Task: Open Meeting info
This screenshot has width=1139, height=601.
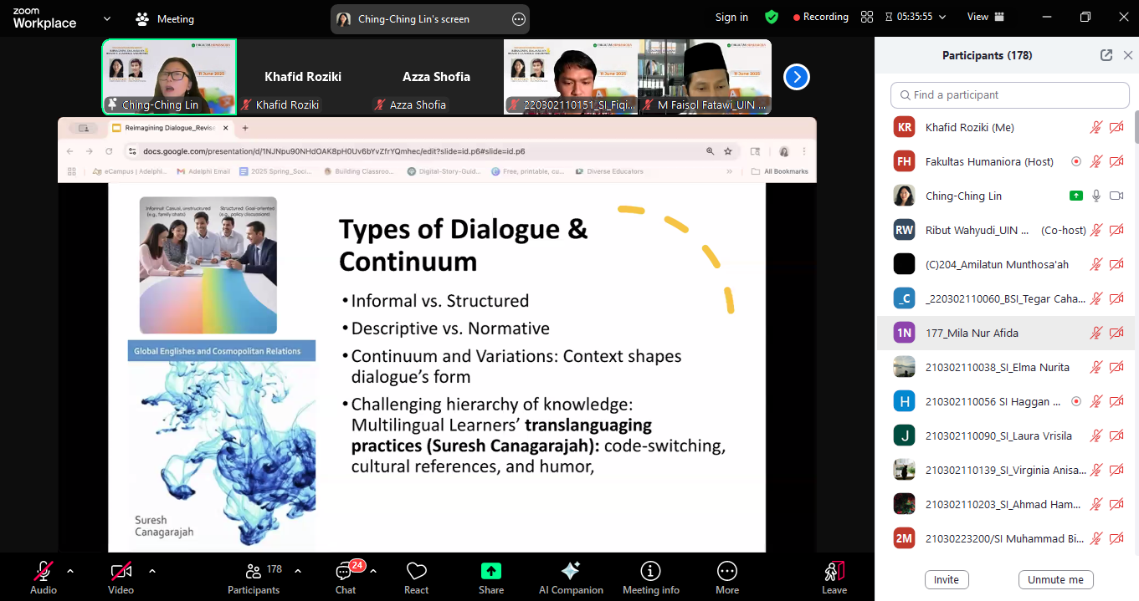Action: (650, 577)
